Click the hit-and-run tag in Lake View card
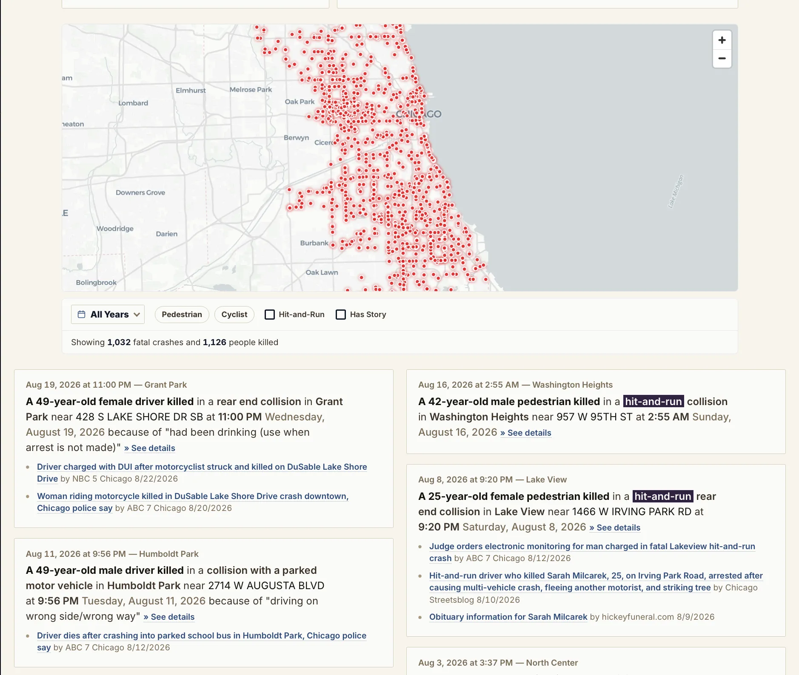This screenshot has height=675, width=799. (663, 496)
